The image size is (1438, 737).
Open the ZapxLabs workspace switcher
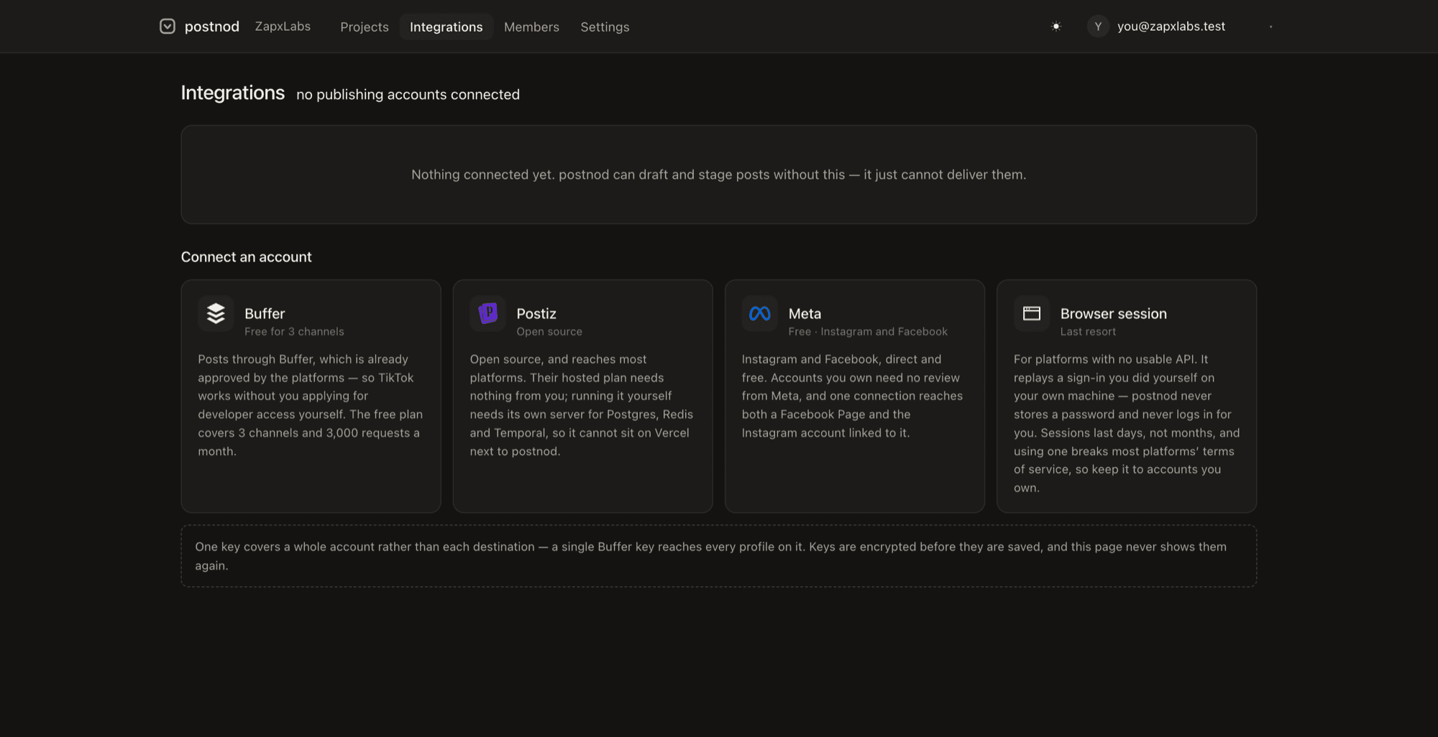(283, 27)
